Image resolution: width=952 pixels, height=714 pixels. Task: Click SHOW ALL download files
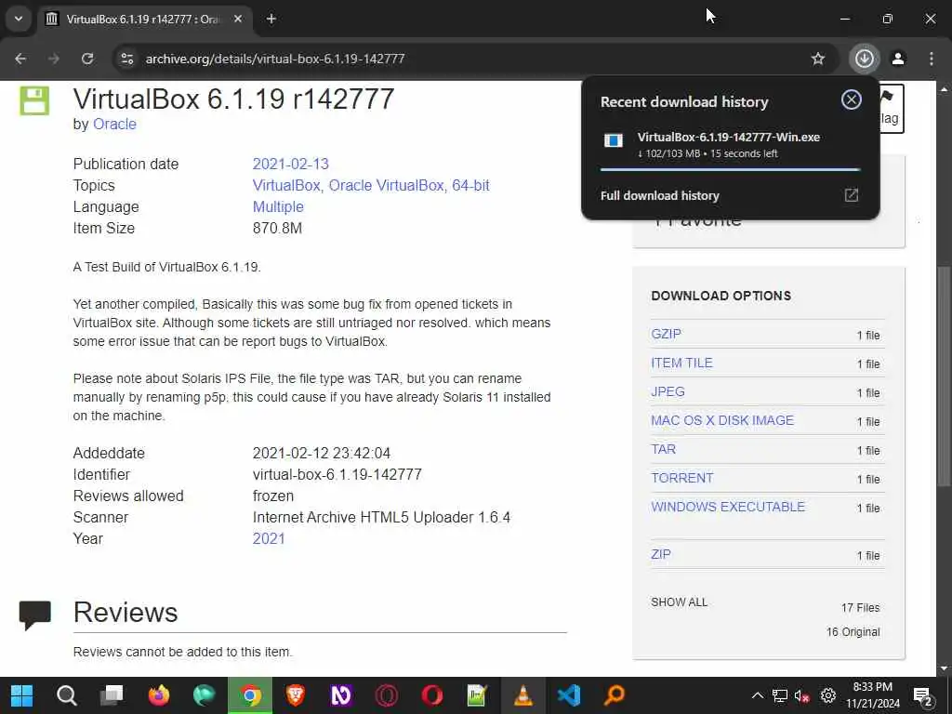[679, 602]
